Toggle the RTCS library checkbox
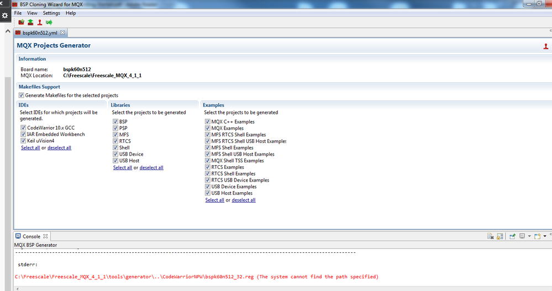 115,141
